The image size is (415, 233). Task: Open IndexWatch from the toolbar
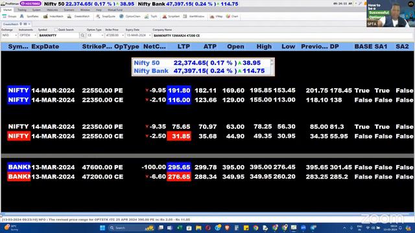[53, 16]
